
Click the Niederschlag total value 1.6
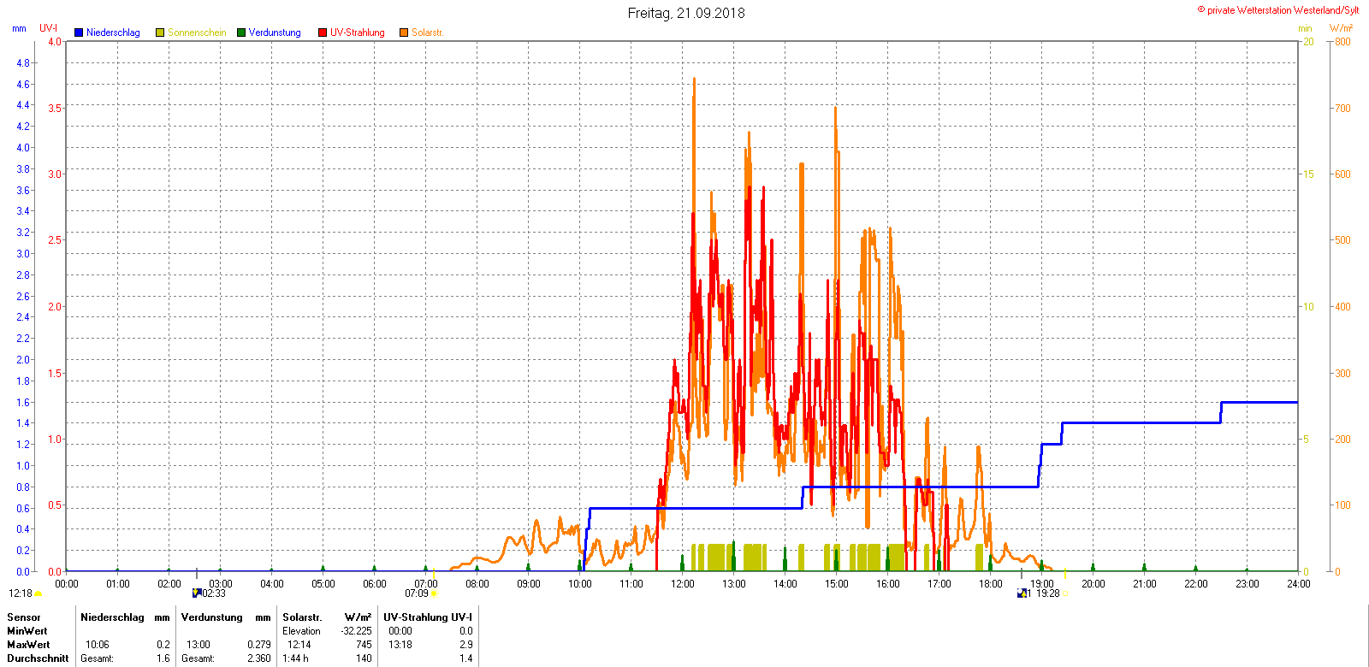163,658
